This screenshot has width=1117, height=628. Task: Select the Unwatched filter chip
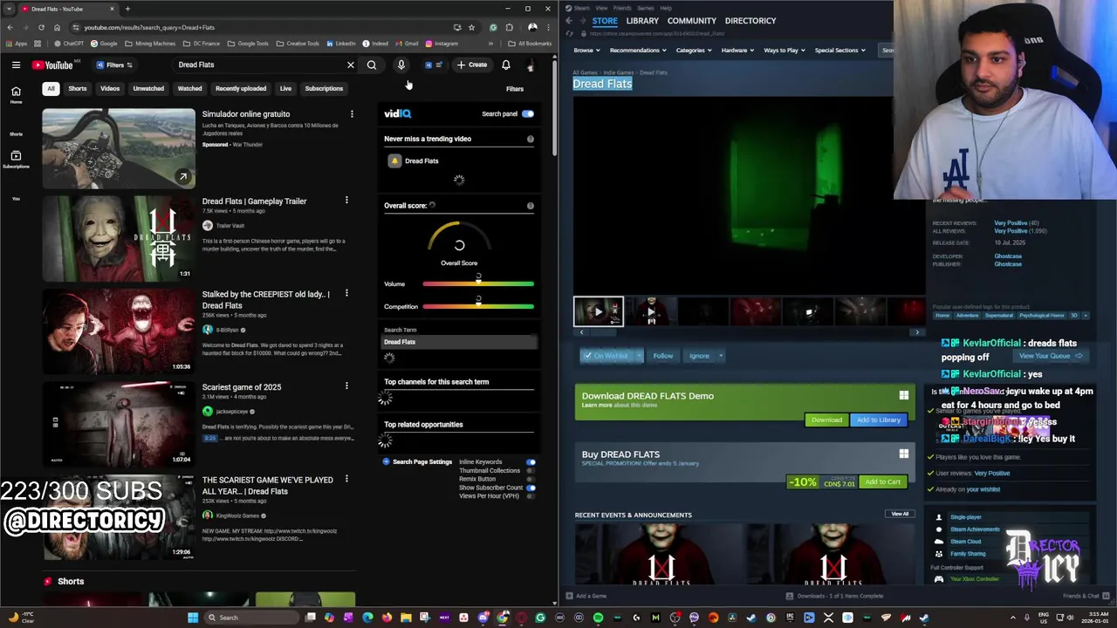coord(148,88)
